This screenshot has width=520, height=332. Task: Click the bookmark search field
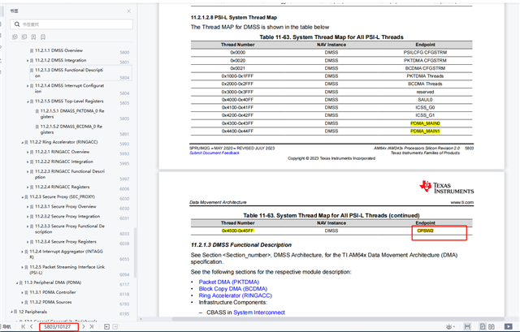(71, 24)
